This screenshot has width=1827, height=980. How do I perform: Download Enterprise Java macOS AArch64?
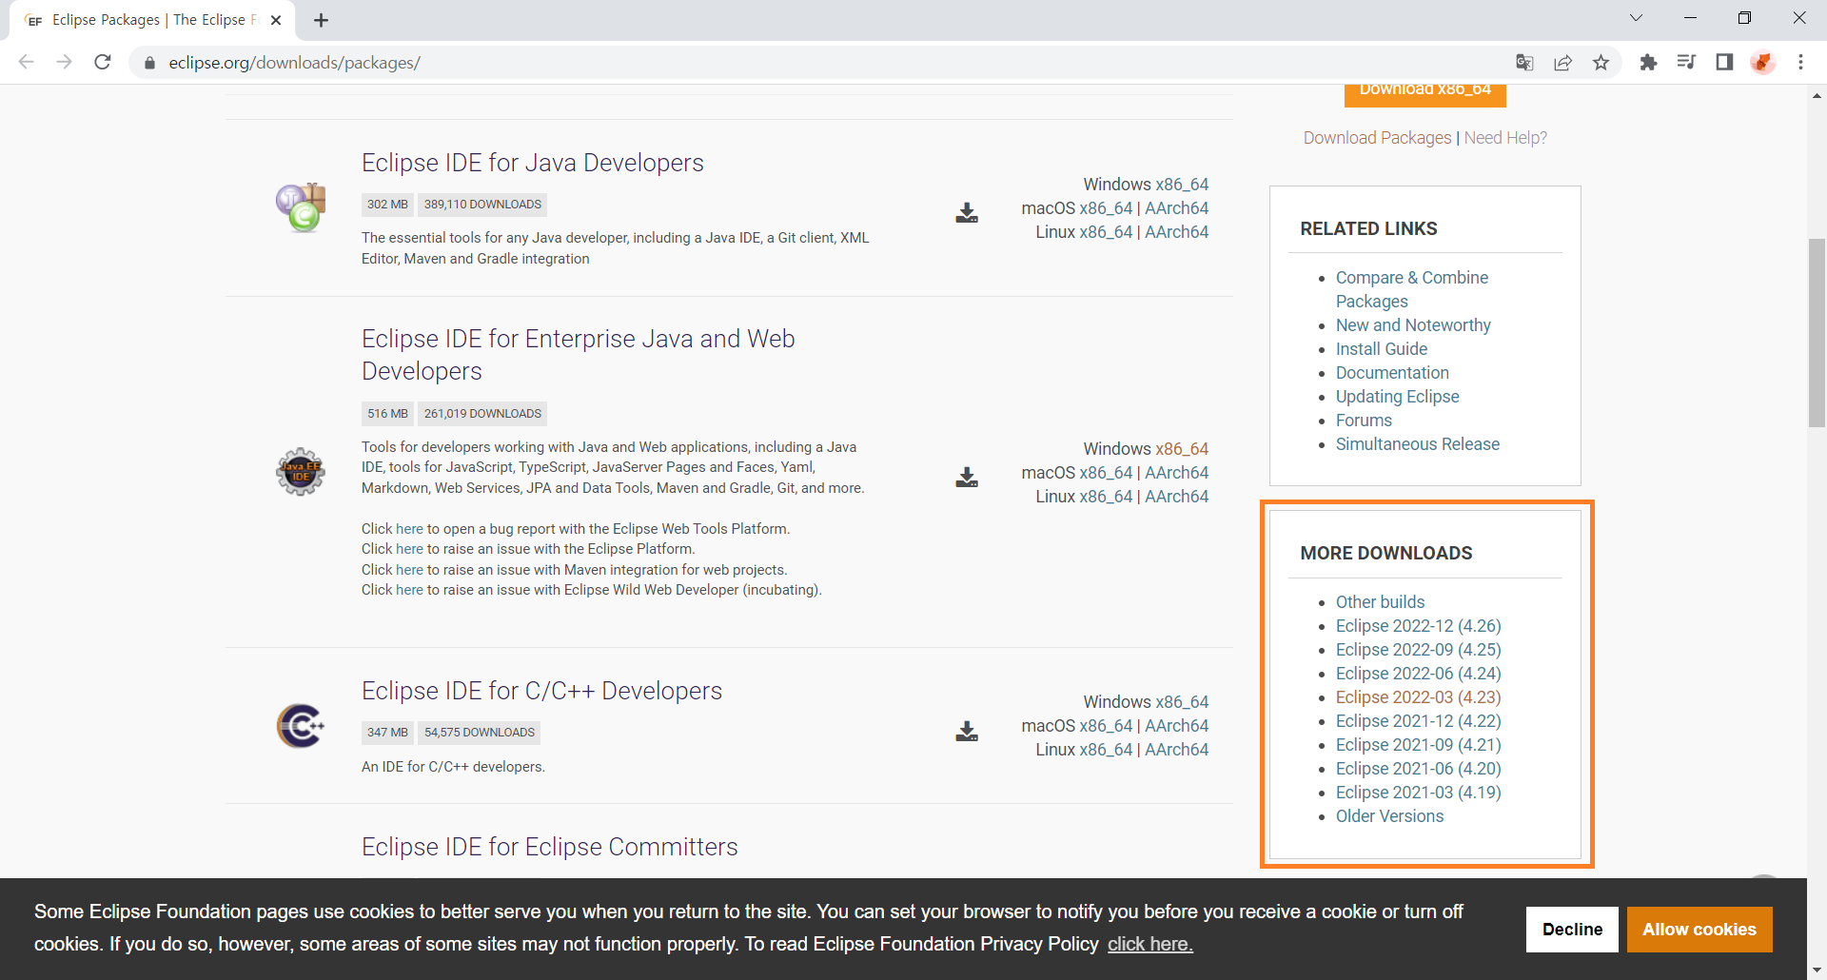coord(1177,473)
